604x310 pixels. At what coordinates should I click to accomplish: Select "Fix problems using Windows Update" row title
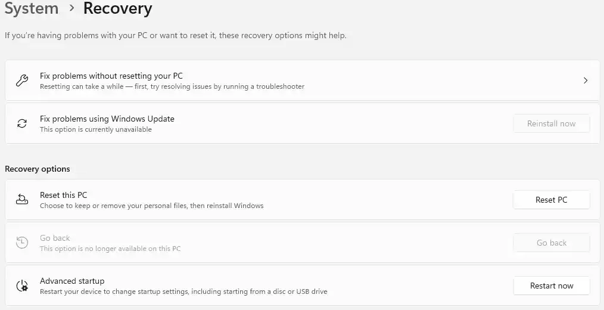[x=107, y=119]
